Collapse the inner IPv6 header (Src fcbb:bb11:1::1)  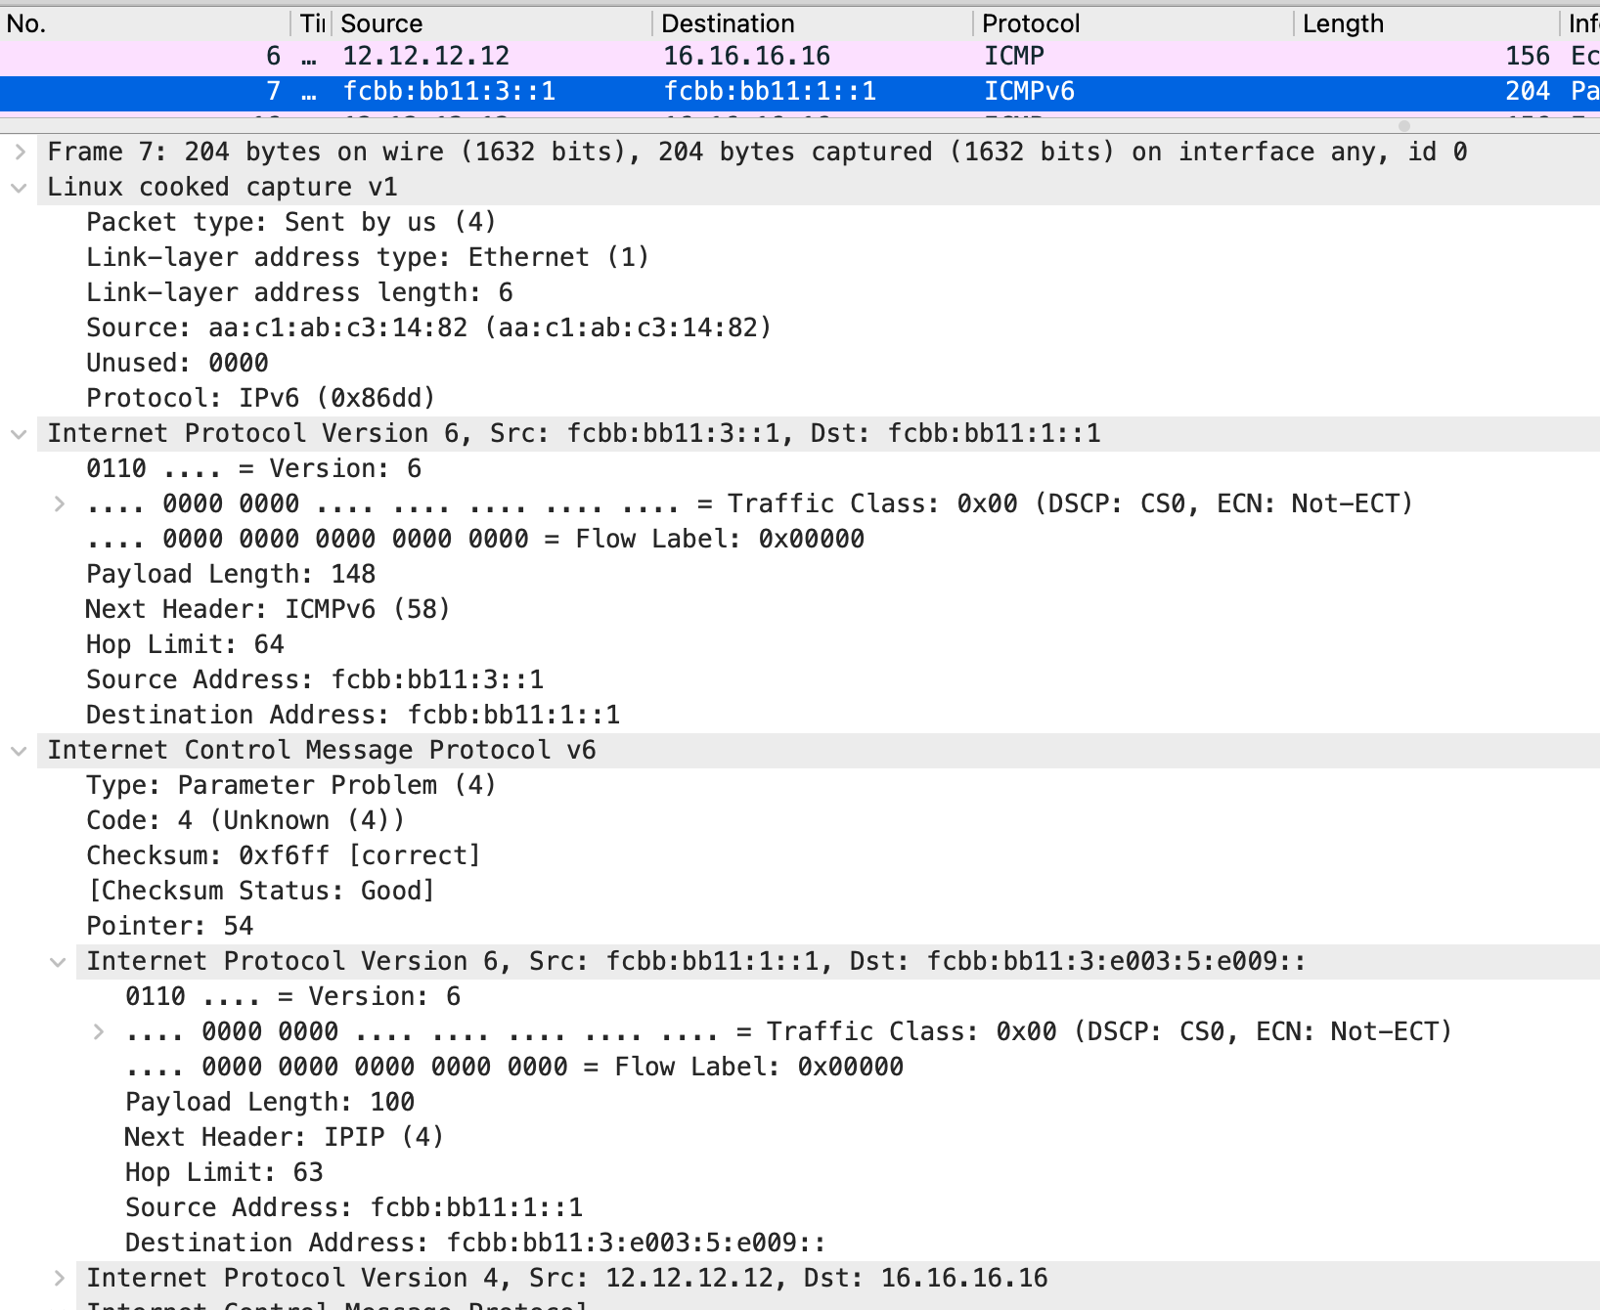(x=58, y=961)
